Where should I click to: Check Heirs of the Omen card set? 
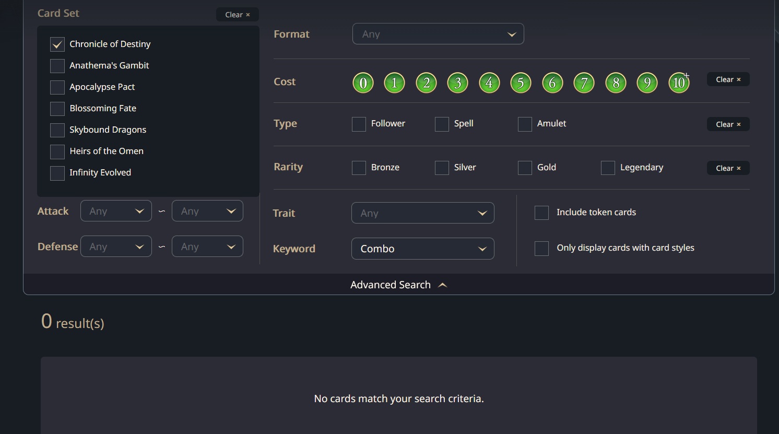pyautogui.click(x=57, y=151)
